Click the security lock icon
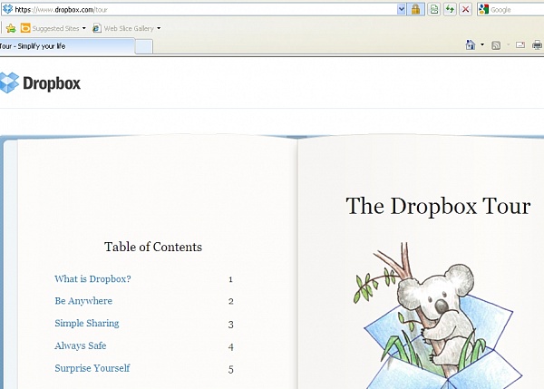Screen dimensions: 544x389 click(415, 9)
